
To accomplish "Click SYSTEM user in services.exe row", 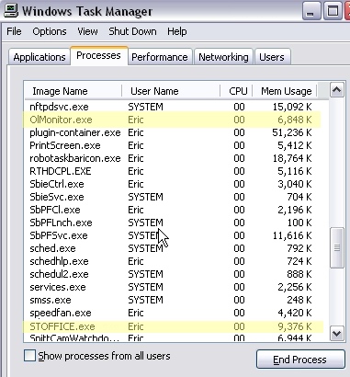I will click(x=145, y=287).
